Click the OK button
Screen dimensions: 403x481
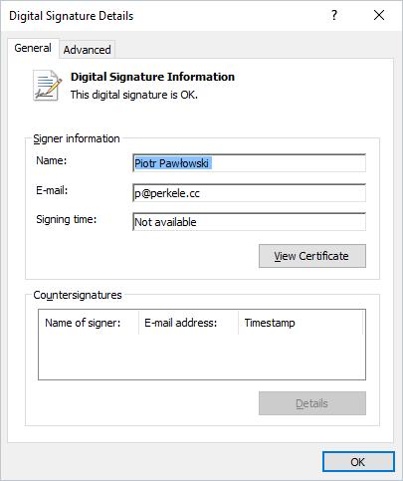coord(358,462)
